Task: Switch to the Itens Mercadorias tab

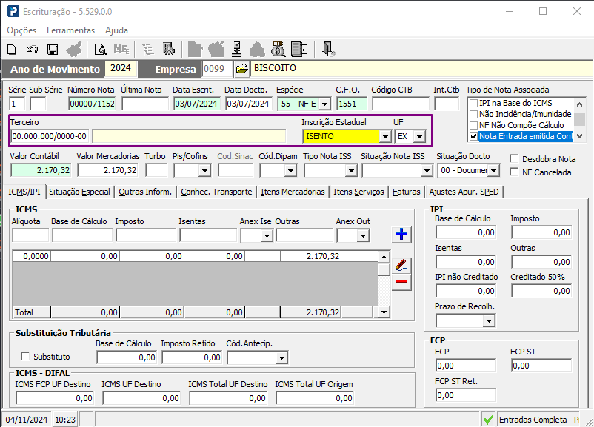Action: 293,192
